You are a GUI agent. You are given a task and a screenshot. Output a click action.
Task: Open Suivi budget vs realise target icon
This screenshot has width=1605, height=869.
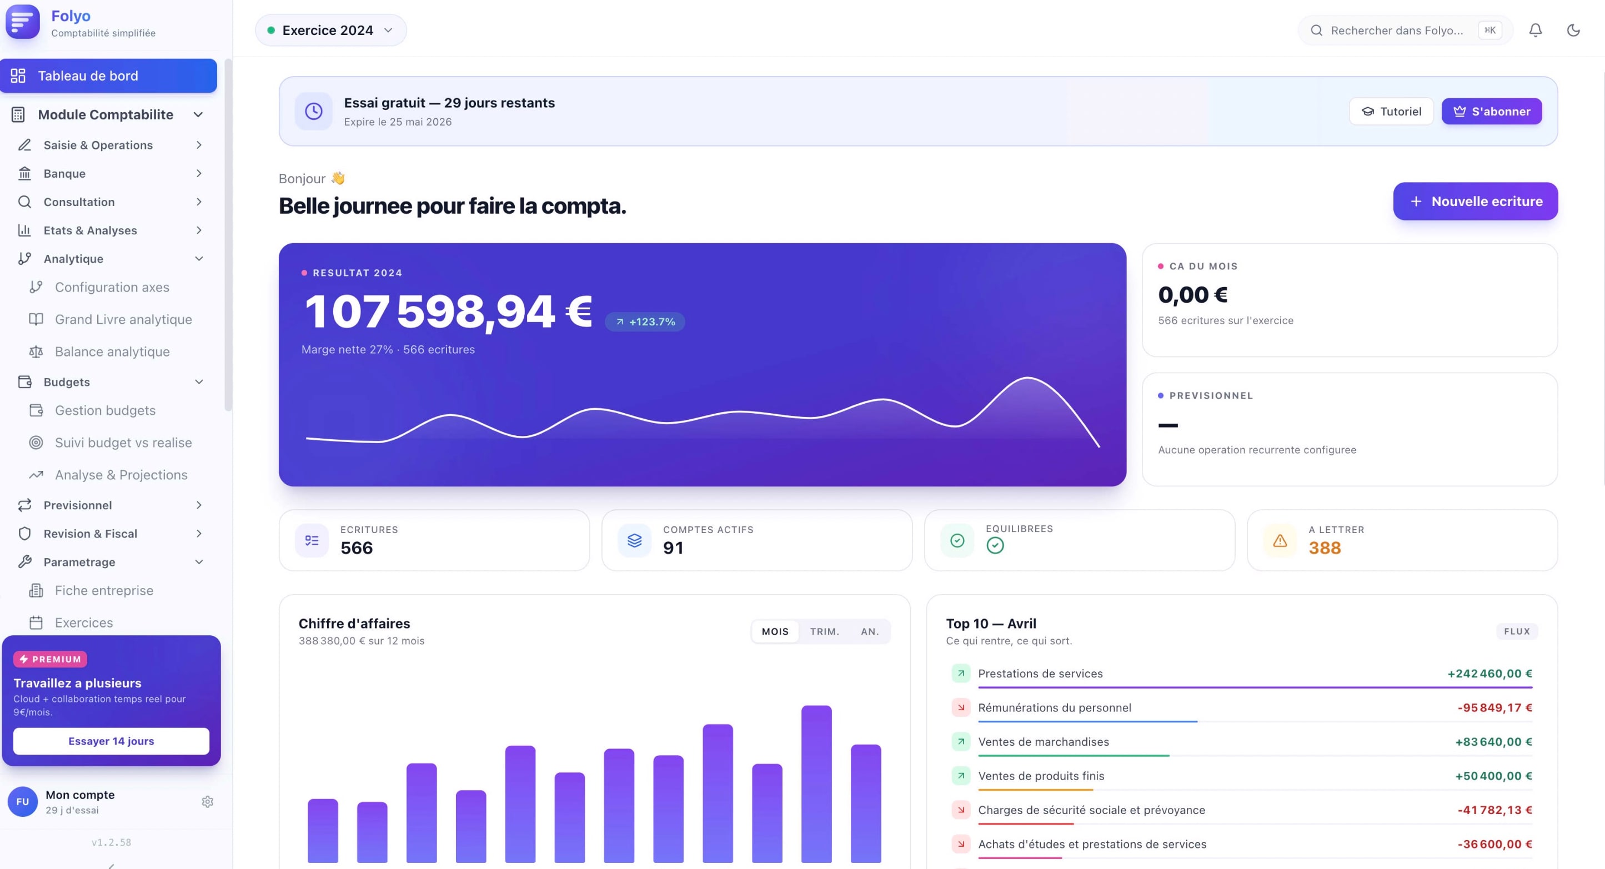pyautogui.click(x=36, y=443)
